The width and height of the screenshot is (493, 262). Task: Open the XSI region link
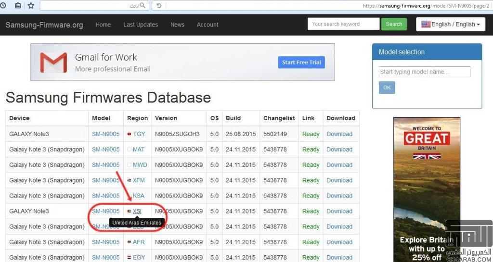point(137,211)
